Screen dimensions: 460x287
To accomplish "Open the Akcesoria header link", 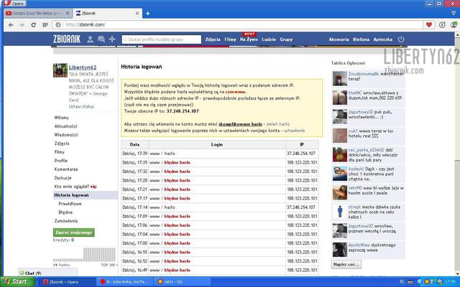I will tap(339, 39).
